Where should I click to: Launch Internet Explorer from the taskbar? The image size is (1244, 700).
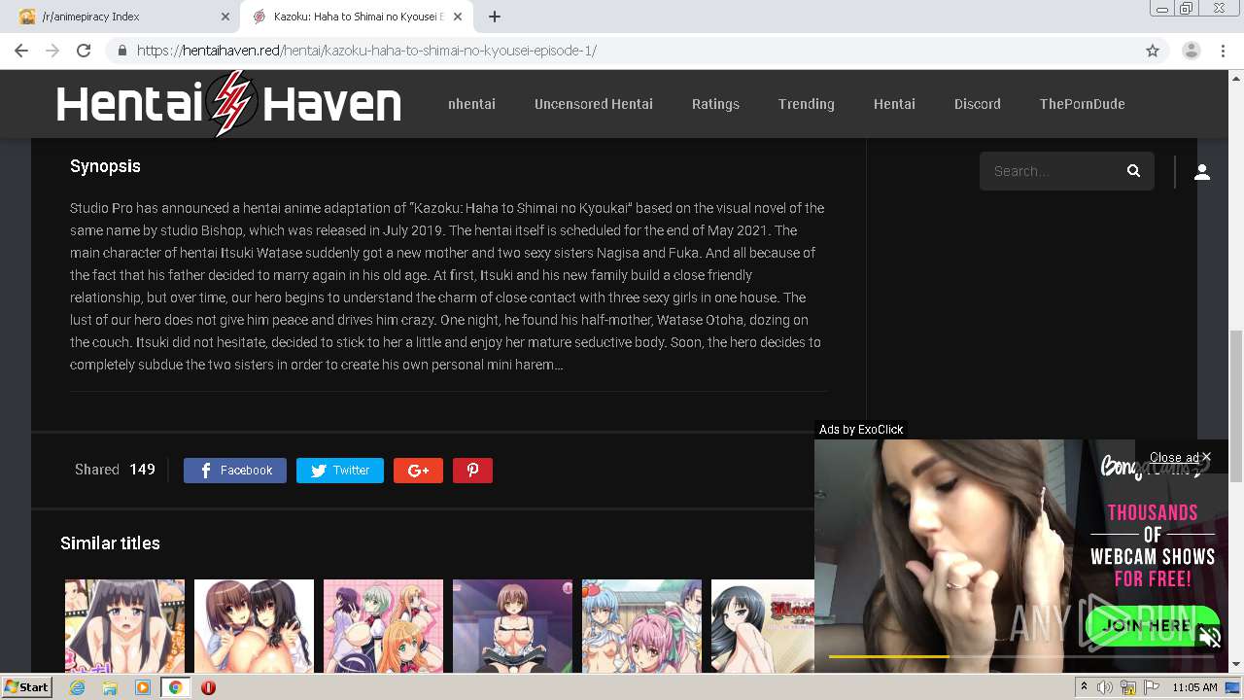pos(77,687)
